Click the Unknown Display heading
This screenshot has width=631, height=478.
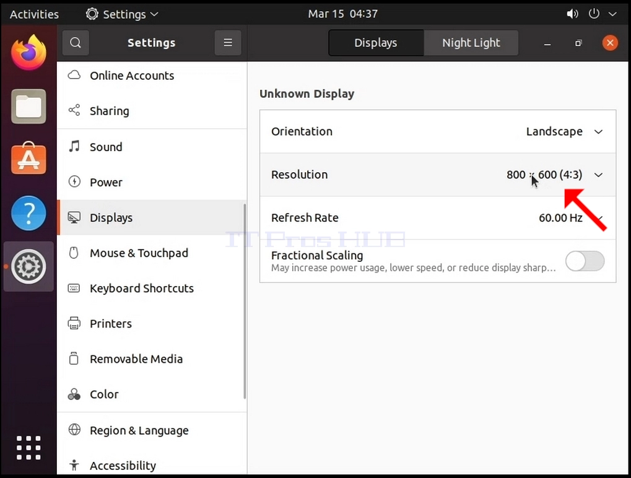307,93
